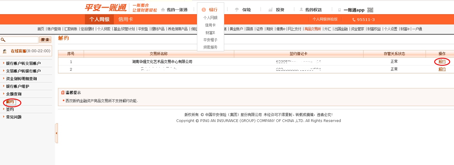Open 证券 in navigation bar
Screen dimensions: 454x165
[260, 29]
